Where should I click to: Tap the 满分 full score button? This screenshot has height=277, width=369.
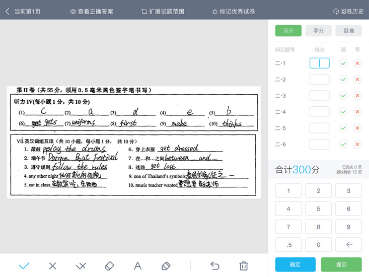[288, 31]
